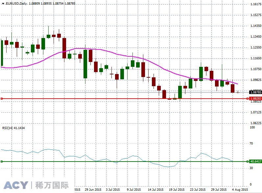Click the RSI(14) 41.1434 indicator label
262x193 pixels.
[13, 128]
